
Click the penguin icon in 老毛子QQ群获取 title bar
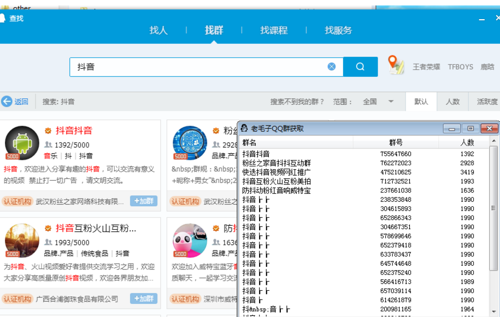pyautogui.click(x=244, y=128)
